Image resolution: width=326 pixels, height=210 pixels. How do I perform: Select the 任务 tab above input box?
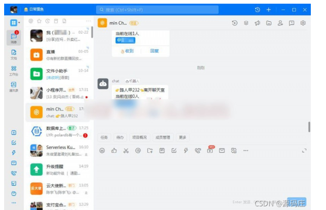(104, 137)
